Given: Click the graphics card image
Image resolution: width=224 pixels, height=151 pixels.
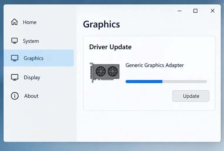Looking at the screenshot, I should (x=105, y=73).
